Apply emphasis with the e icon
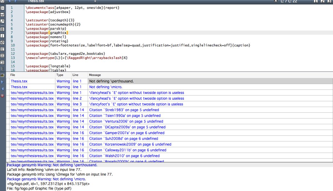The height and width of the screenshot is (191, 333). (2, 42)
